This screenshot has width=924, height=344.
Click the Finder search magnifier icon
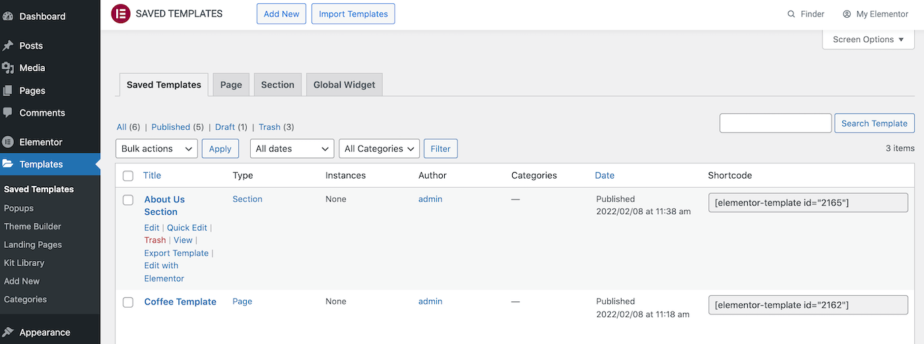click(791, 14)
